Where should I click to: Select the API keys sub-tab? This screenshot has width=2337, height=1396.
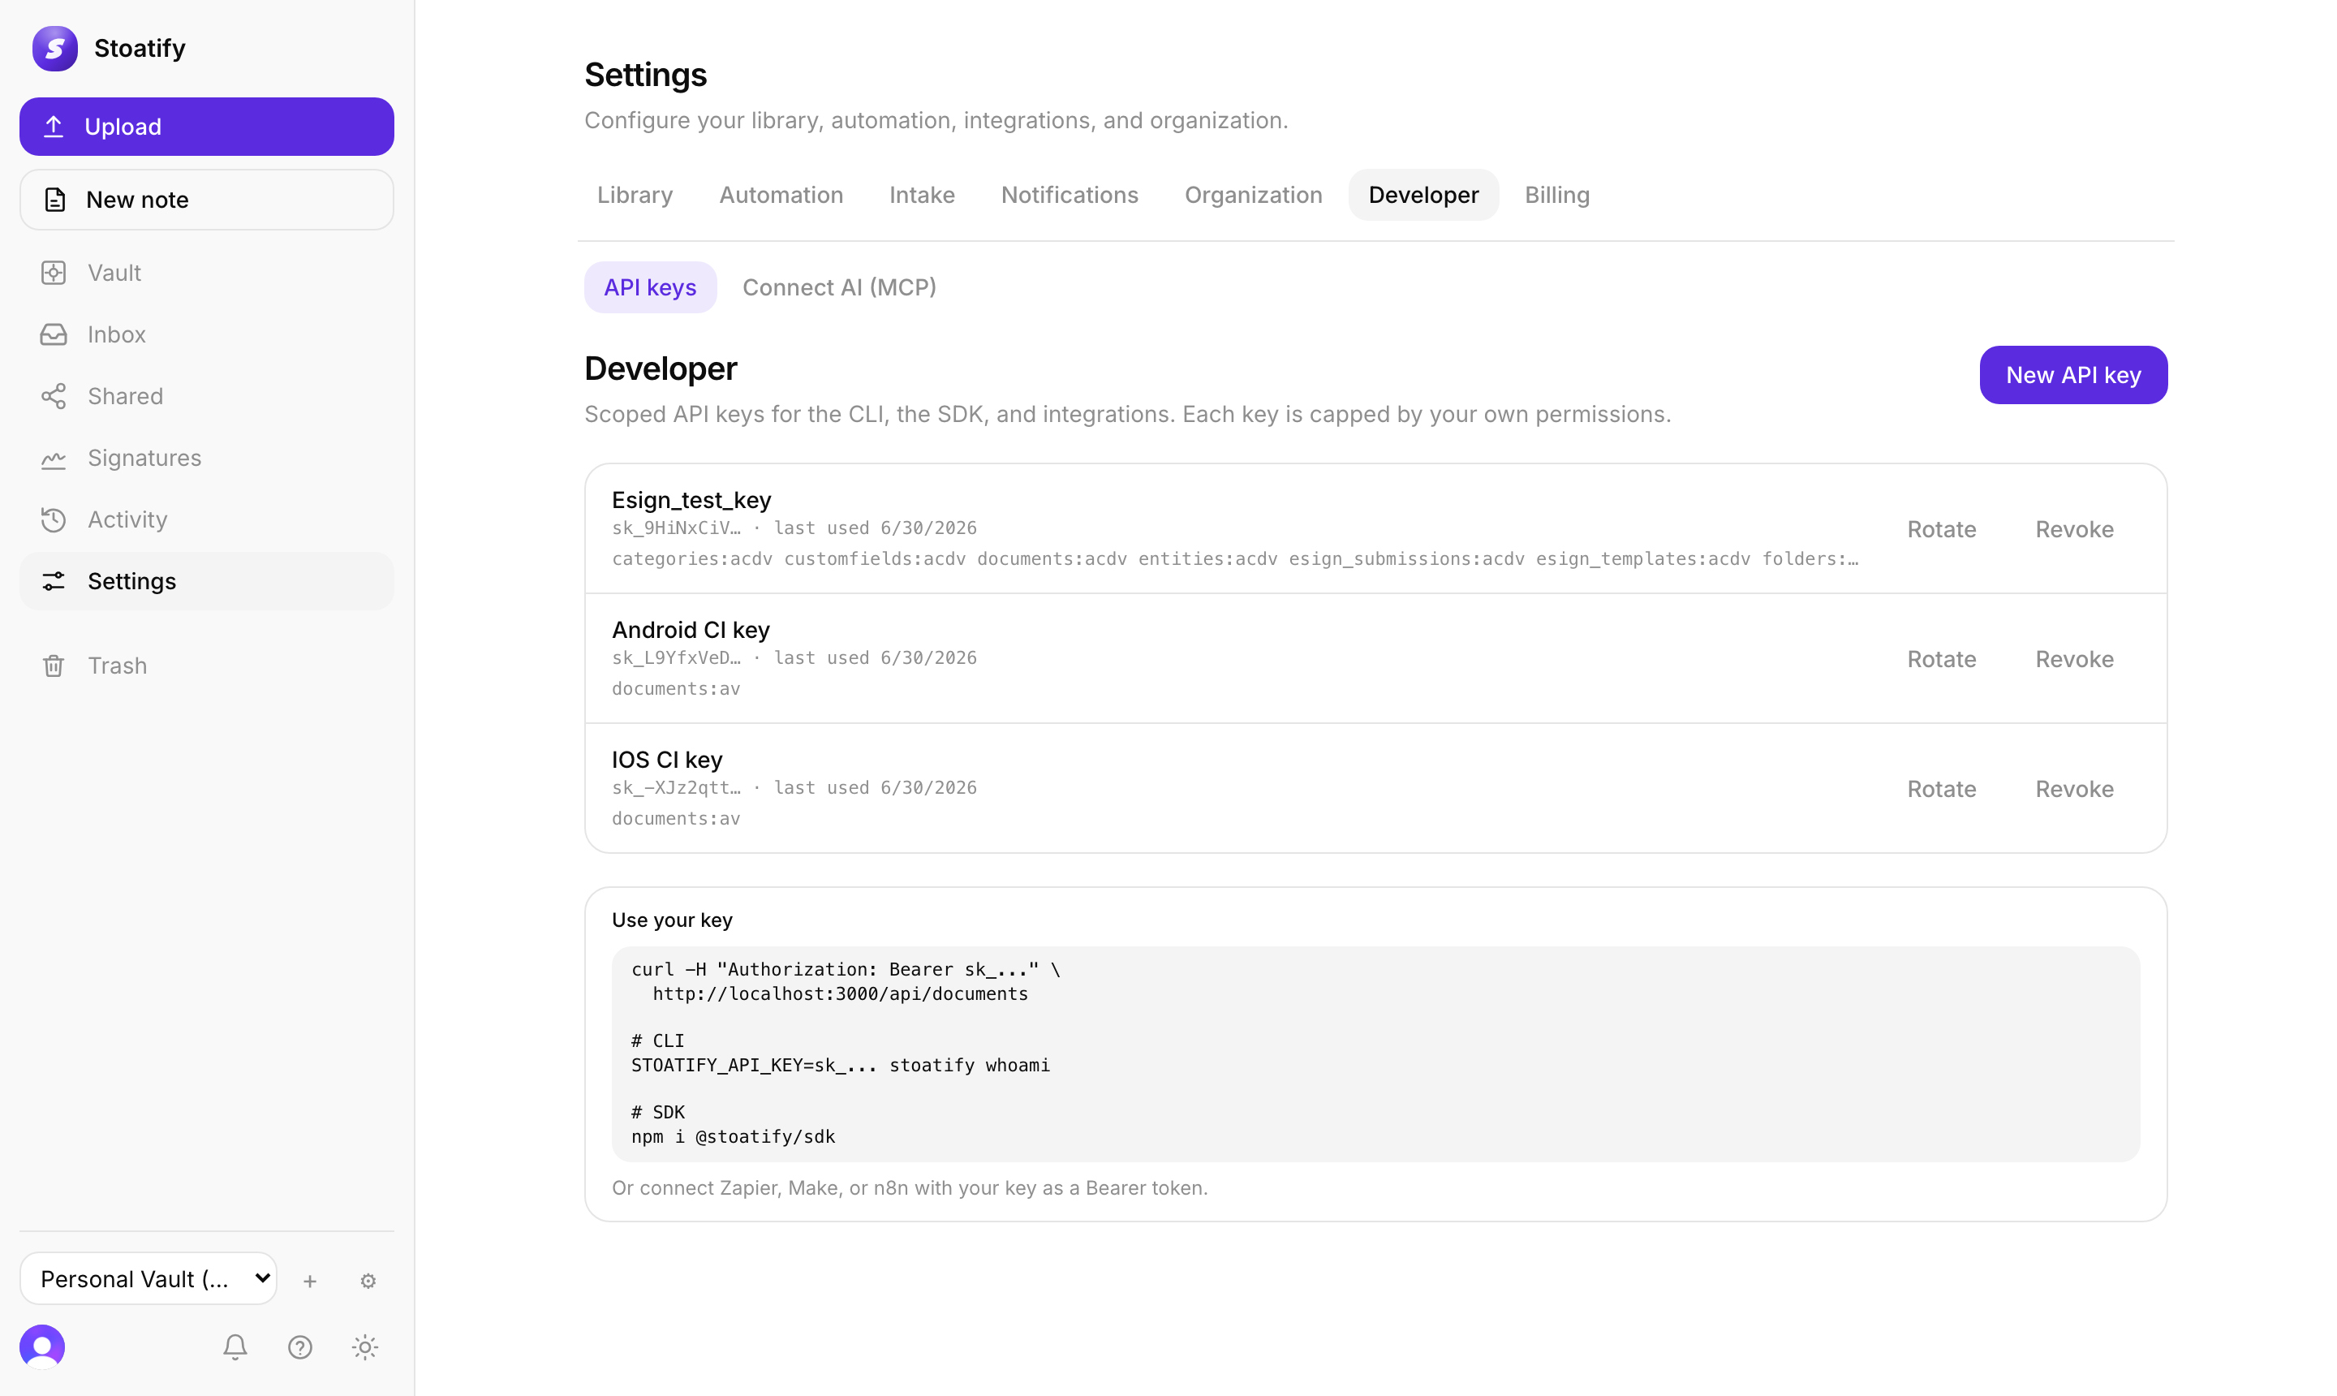(x=650, y=287)
